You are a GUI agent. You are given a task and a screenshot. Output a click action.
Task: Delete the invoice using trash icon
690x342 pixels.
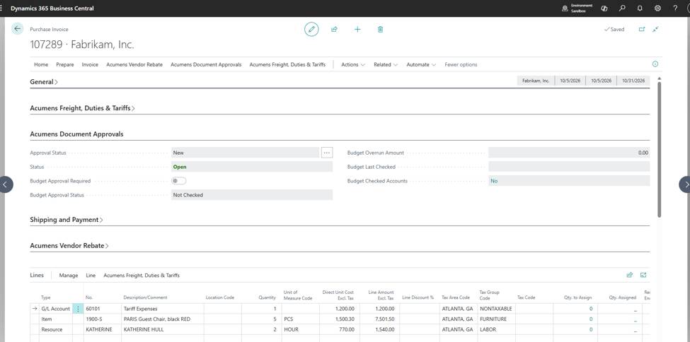pyautogui.click(x=380, y=30)
